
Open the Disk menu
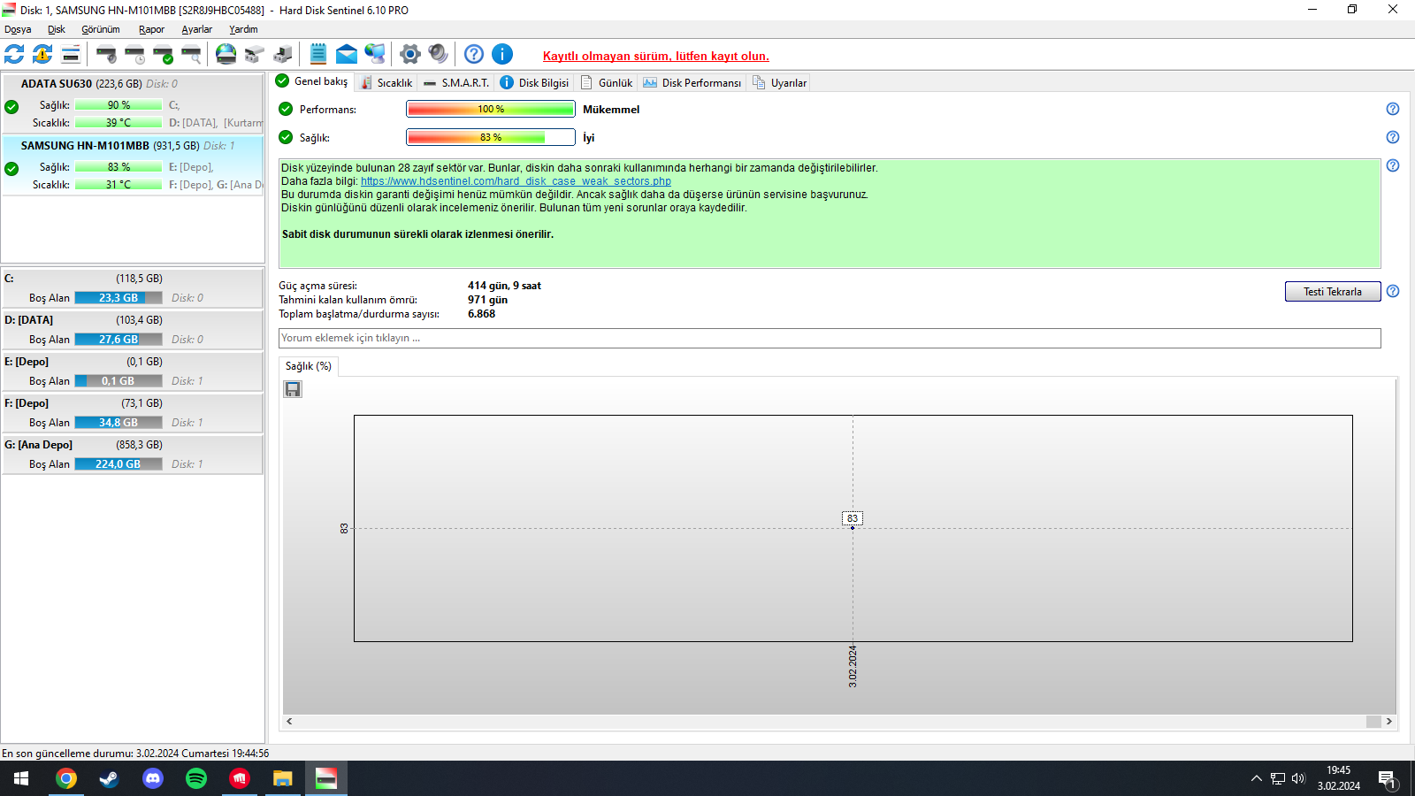click(x=57, y=29)
